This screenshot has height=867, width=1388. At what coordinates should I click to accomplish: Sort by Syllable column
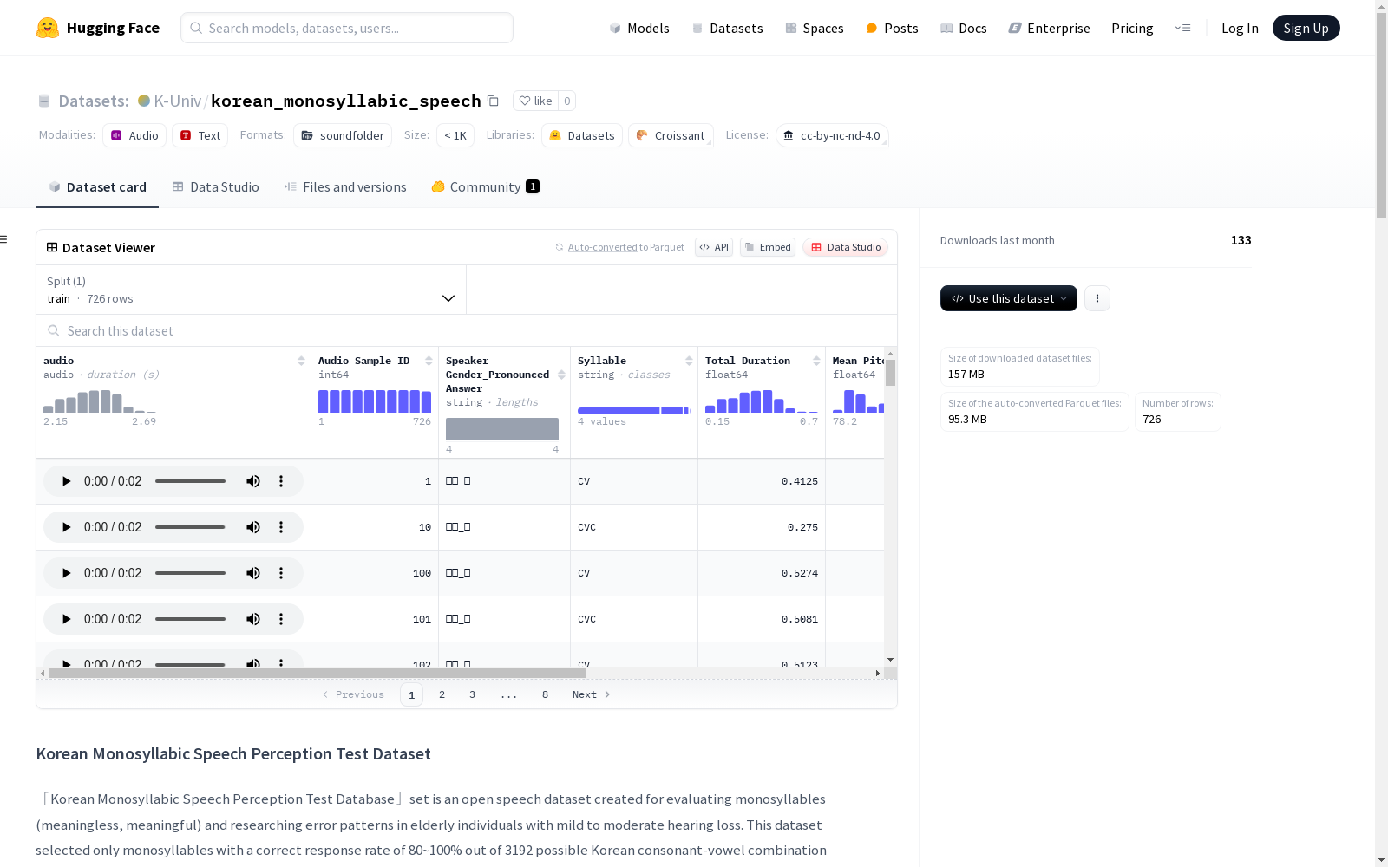[x=689, y=361]
